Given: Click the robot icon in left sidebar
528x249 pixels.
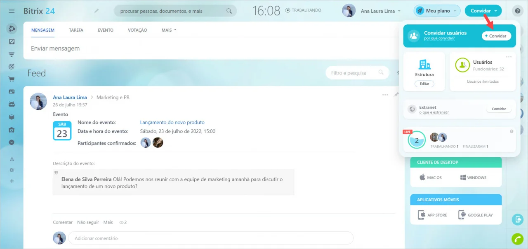Looking at the screenshot, I should coord(12,104).
